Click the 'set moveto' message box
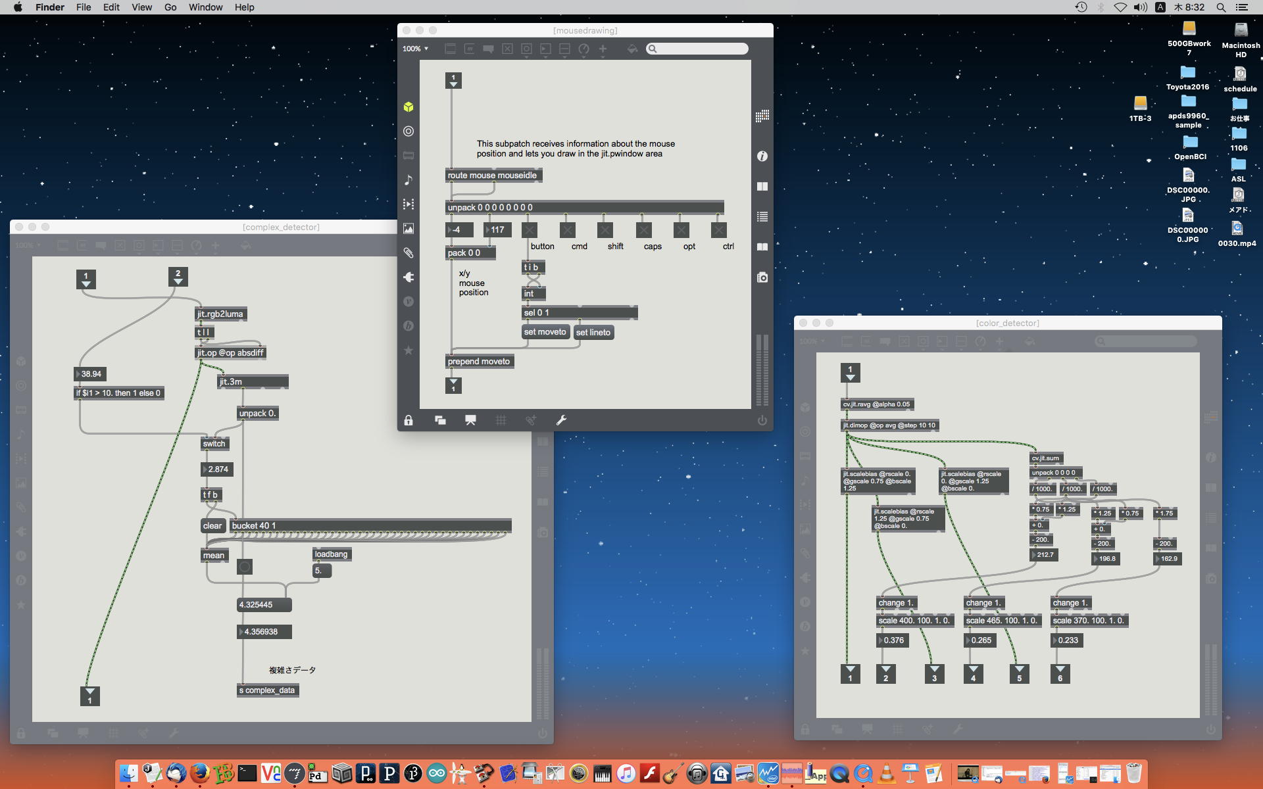The width and height of the screenshot is (1263, 789). (545, 332)
